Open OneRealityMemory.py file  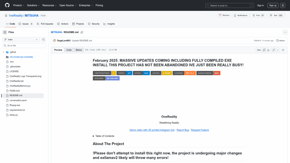click(20, 86)
